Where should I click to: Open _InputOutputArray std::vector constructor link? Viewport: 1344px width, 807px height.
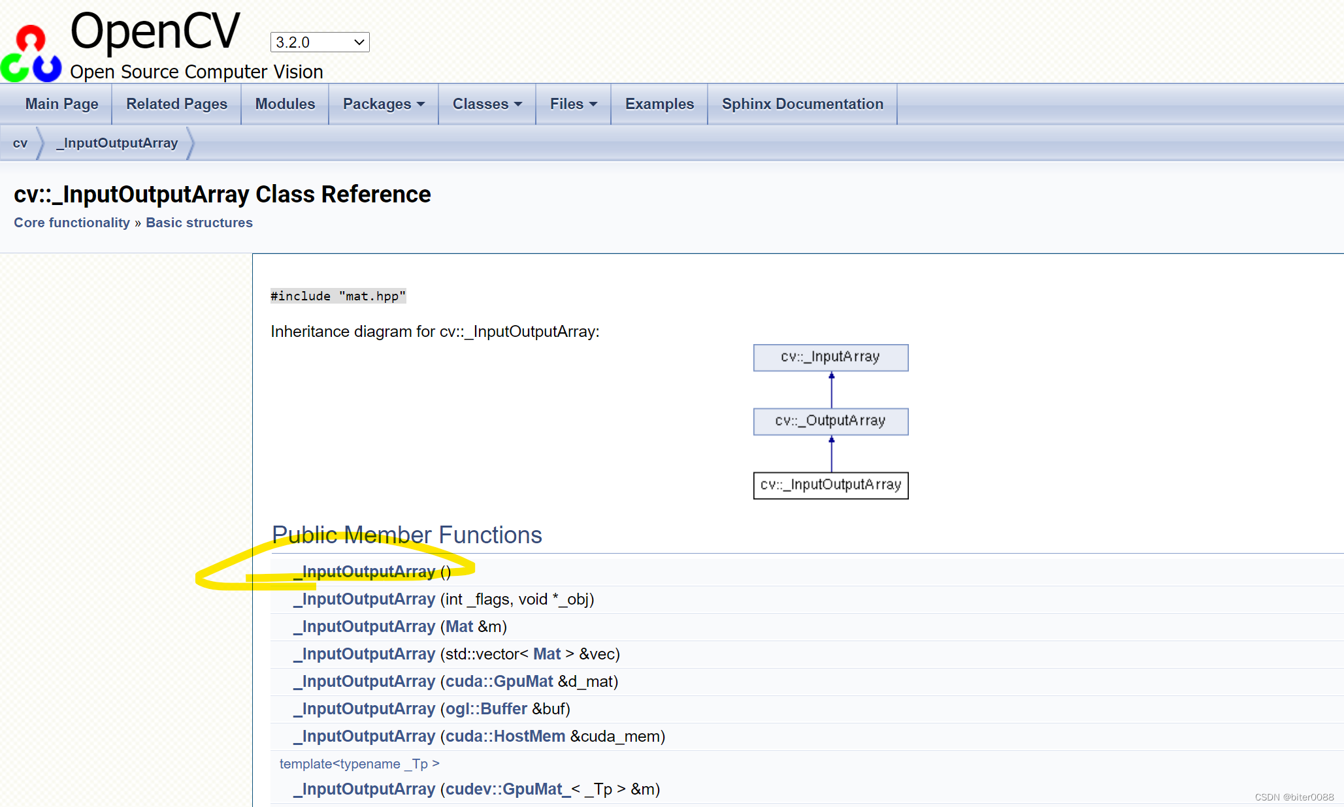point(364,654)
